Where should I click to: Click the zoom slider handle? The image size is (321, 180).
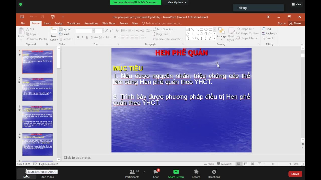(273, 164)
